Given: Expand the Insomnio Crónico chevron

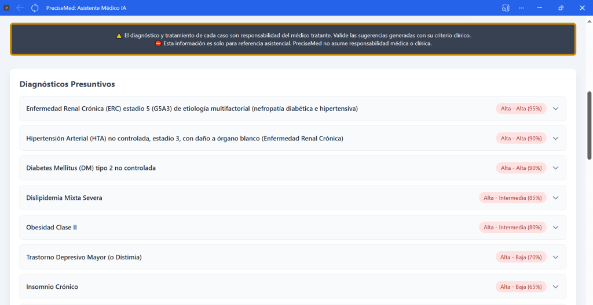Looking at the screenshot, I should click(x=556, y=287).
